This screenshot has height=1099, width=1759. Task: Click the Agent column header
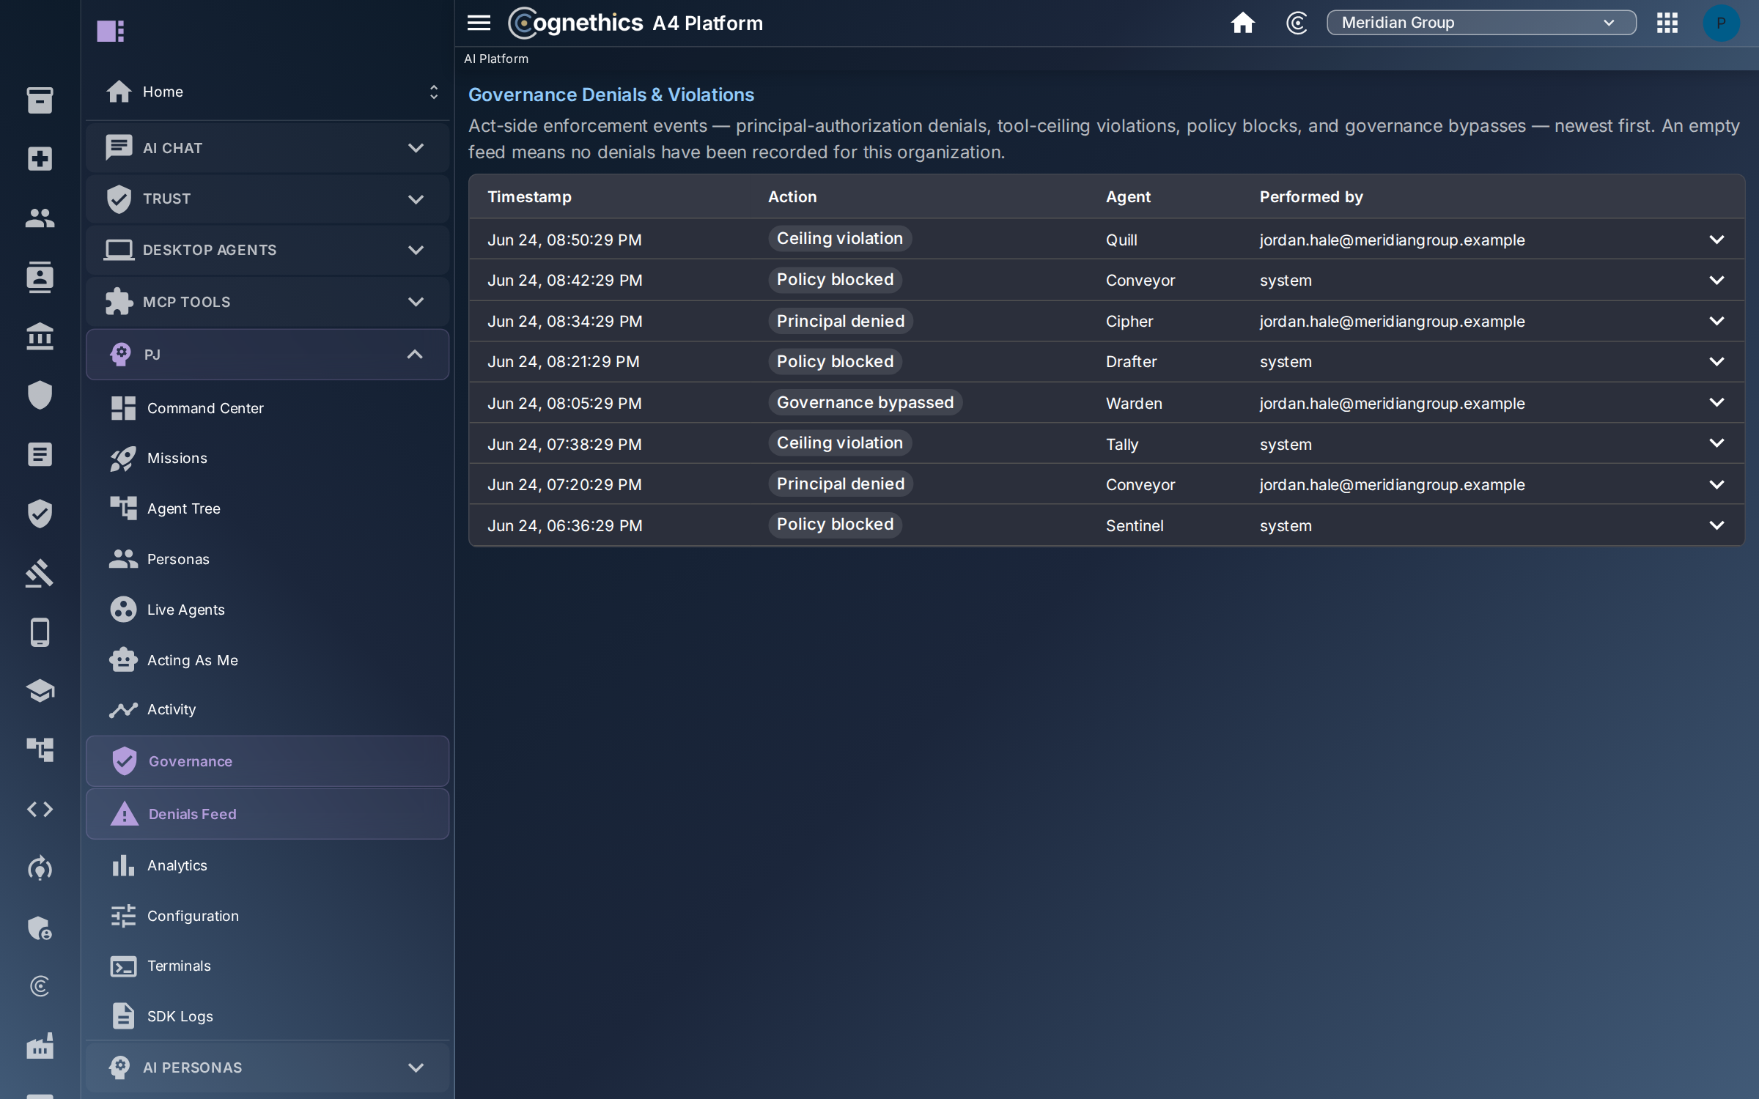point(1128,196)
